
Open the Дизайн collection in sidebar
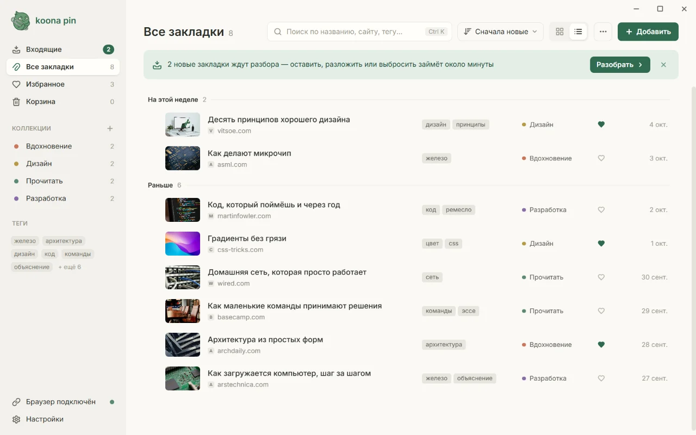[63, 164]
